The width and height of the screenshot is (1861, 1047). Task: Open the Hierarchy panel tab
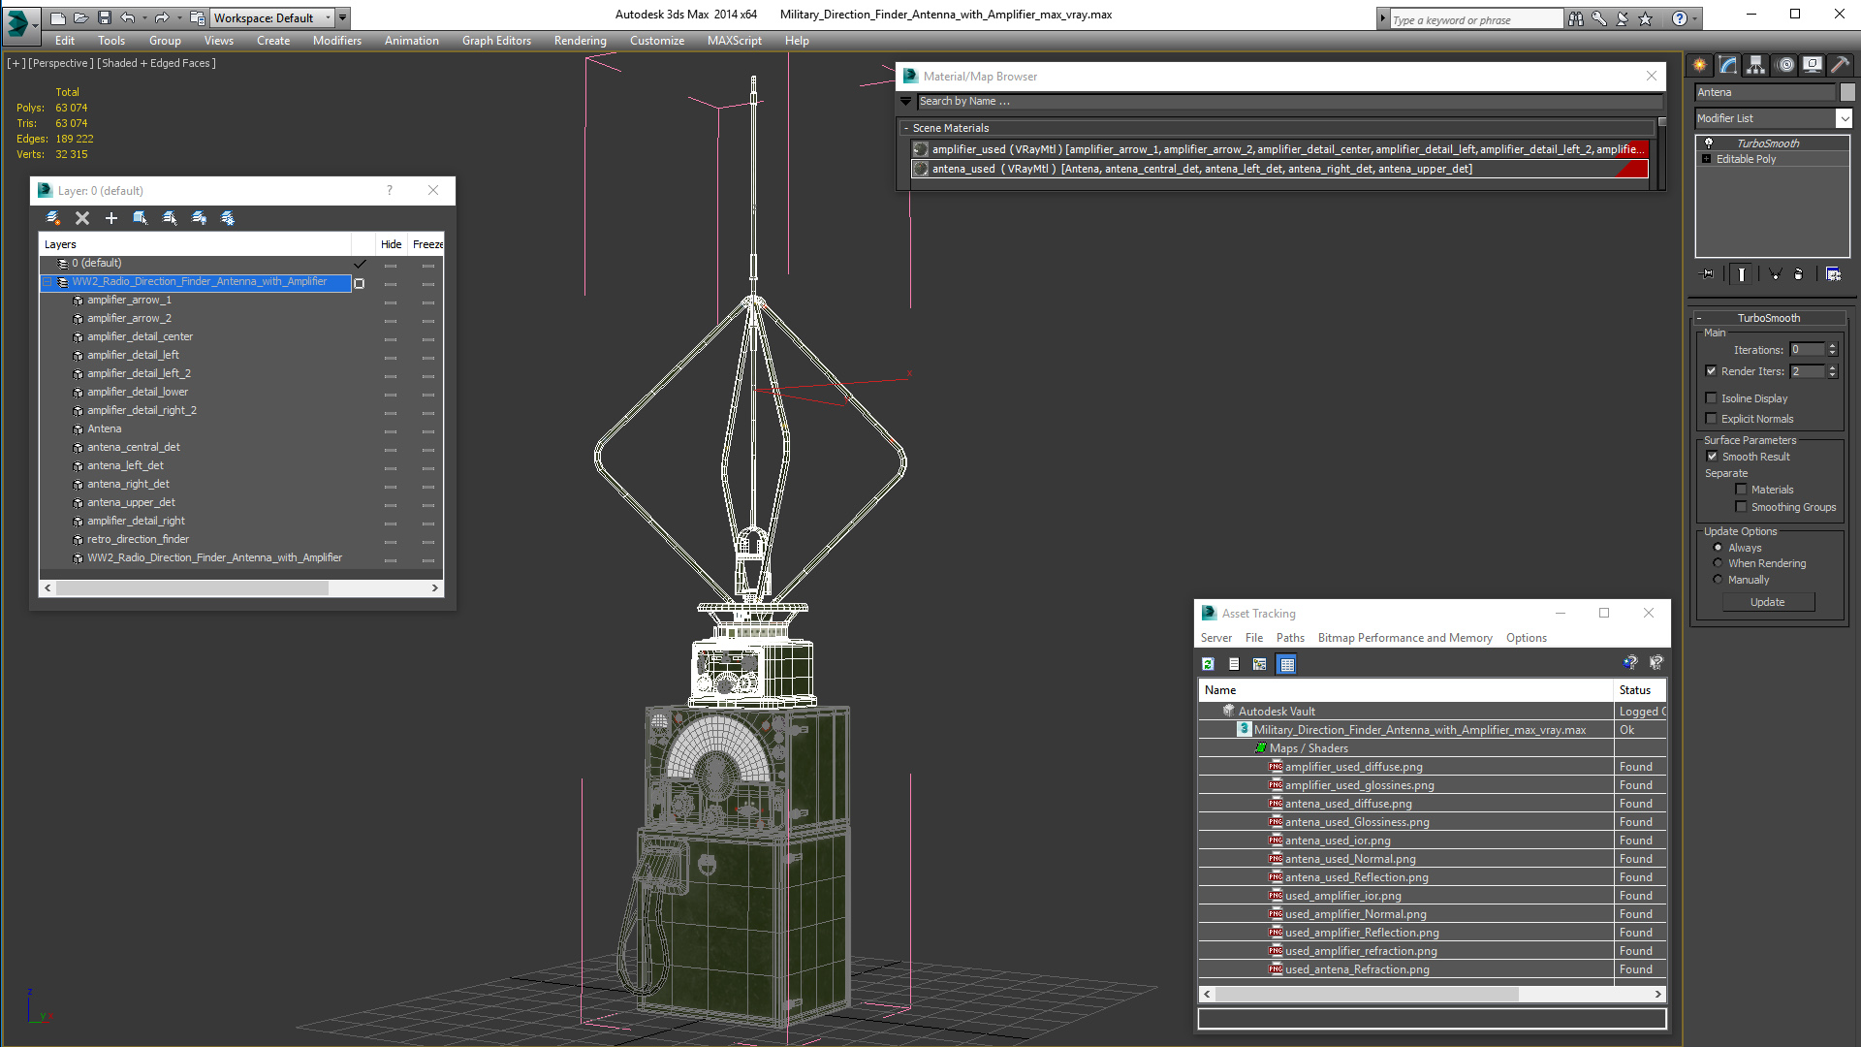[1755, 65]
